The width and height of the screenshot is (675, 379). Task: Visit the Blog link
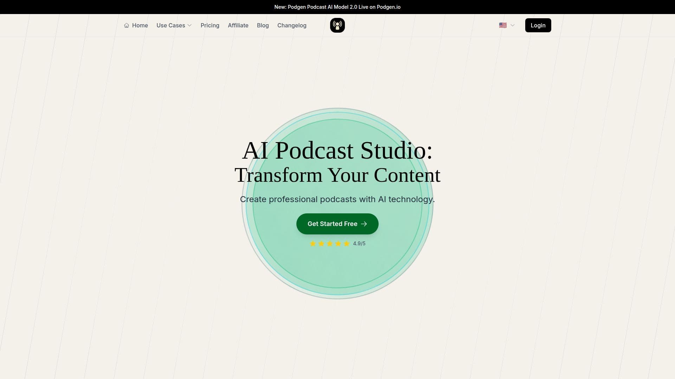coord(263,25)
